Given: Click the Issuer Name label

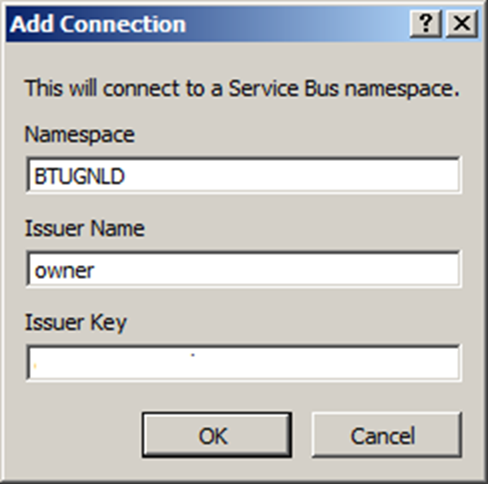Looking at the screenshot, I should click(x=85, y=229).
